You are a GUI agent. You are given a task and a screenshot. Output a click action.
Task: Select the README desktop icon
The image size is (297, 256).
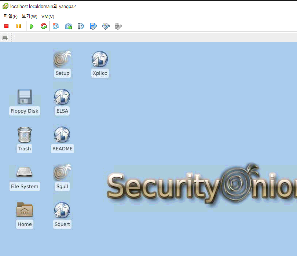tap(62, 140)
